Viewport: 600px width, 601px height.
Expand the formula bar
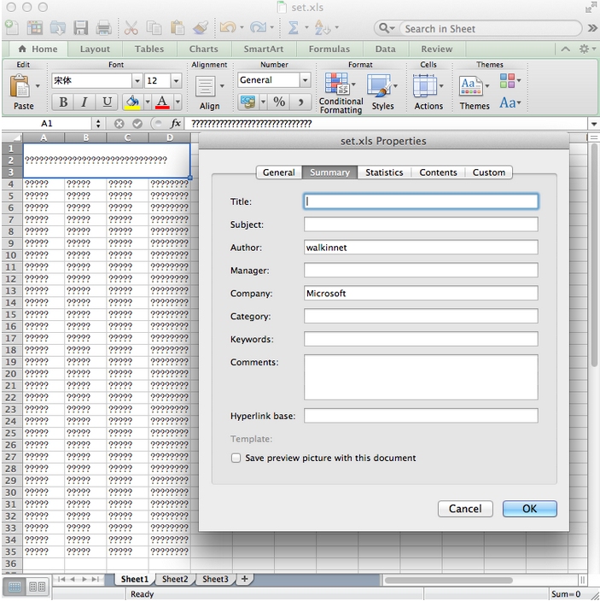coord(594,124)
